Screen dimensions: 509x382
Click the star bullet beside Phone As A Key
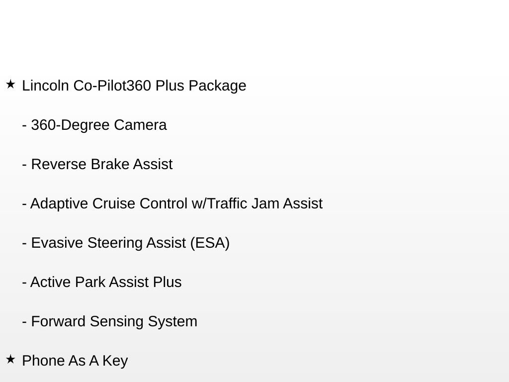pyautogui.click(x=10, y=359)
